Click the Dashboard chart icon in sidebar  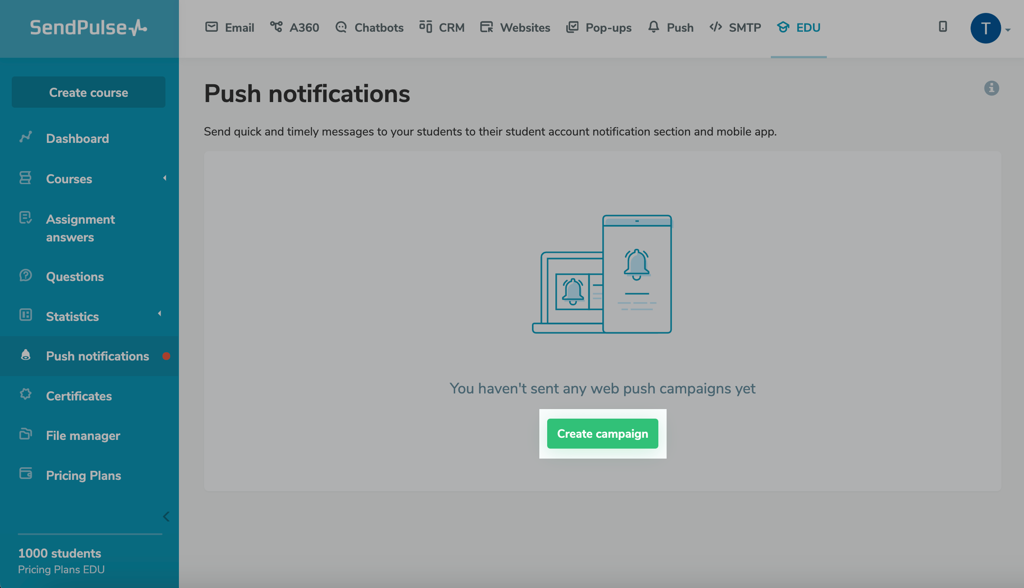[26, 137]
